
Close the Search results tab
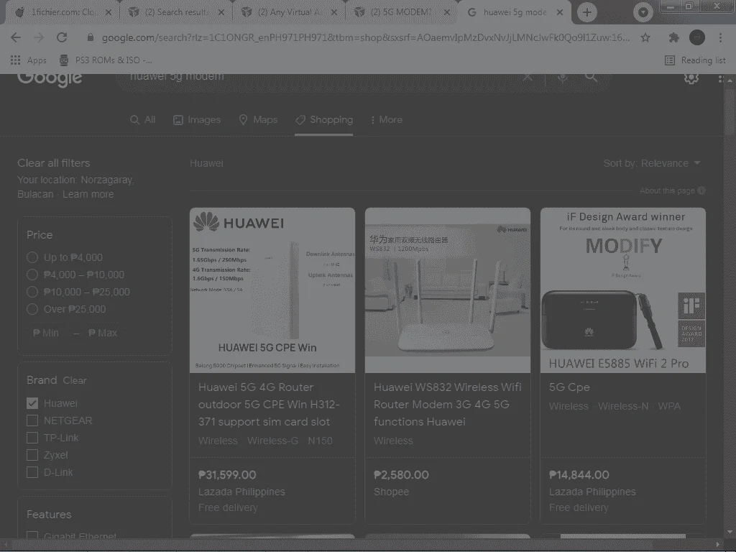pos(221,12)
